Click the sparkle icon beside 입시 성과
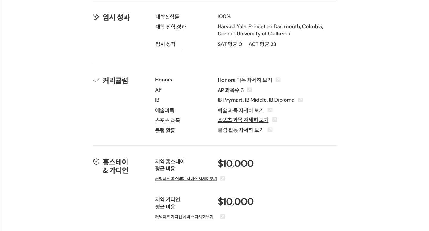 pyautogui.click(x=96, y=17)
